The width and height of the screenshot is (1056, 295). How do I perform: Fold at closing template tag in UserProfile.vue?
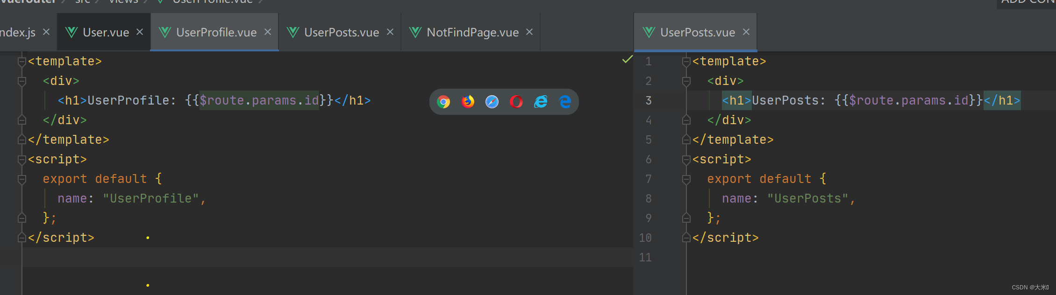(21, 140)
